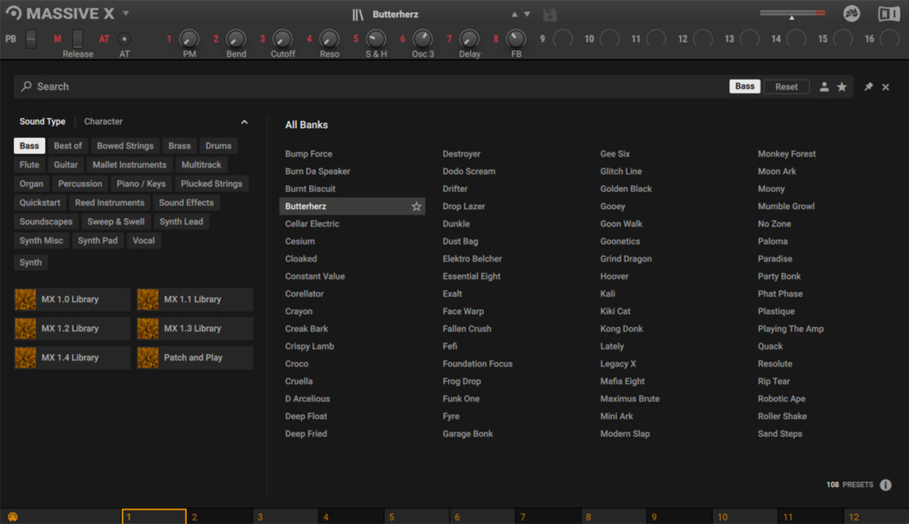
Task: Remove the active Bass filter tag
Action: tap(745, 86)
